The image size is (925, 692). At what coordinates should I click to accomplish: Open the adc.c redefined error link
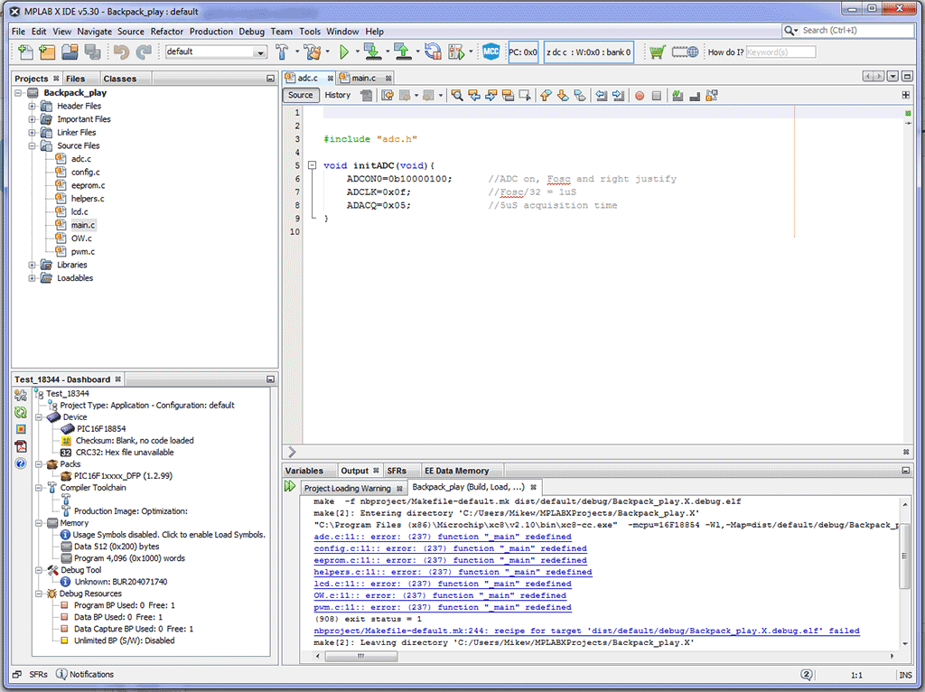(443, 537)
